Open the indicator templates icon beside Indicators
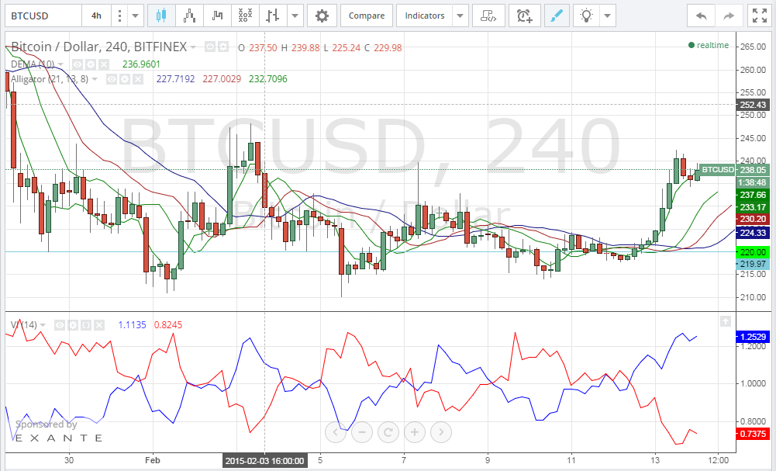Viewport: 776px width, 471px height. click(488, 15)
